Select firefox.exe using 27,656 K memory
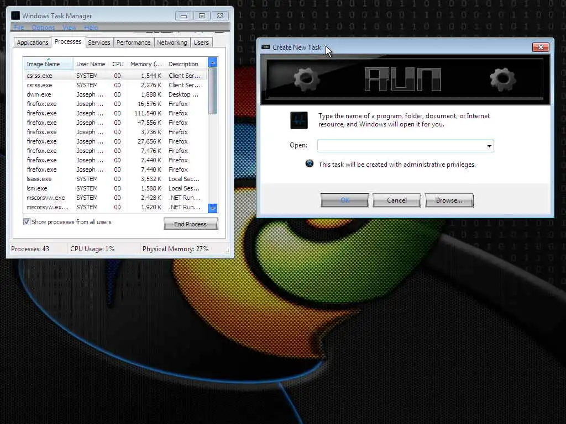The image size is (566, 424). 116,141
